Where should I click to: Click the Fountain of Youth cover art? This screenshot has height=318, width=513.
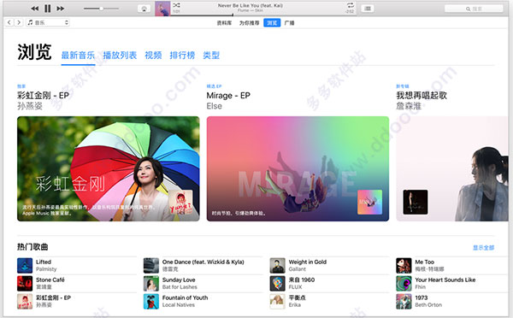coord(151,301)
